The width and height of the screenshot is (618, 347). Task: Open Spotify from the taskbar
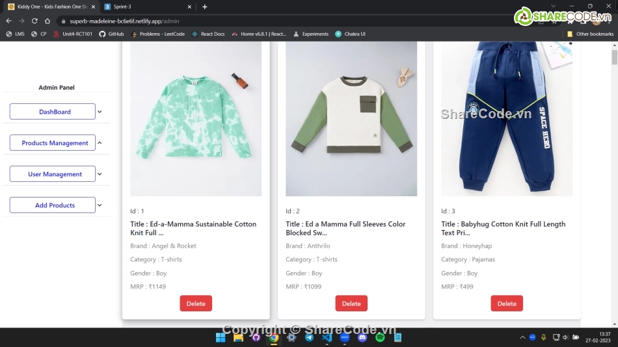pyautogui.click(x=380, y=337)
